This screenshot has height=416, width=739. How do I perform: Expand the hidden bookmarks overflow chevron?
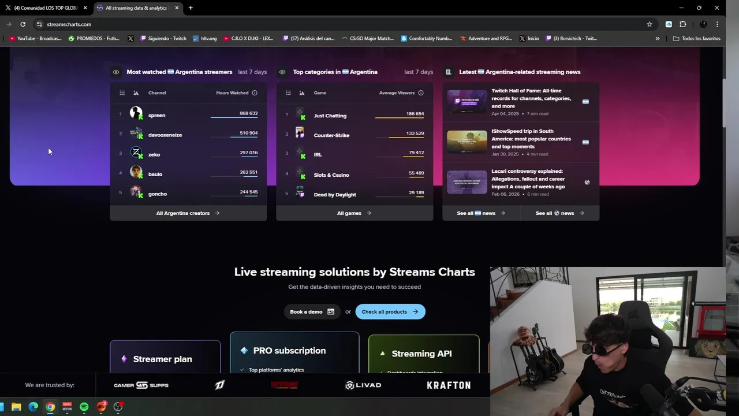click(x=657, y=39)
